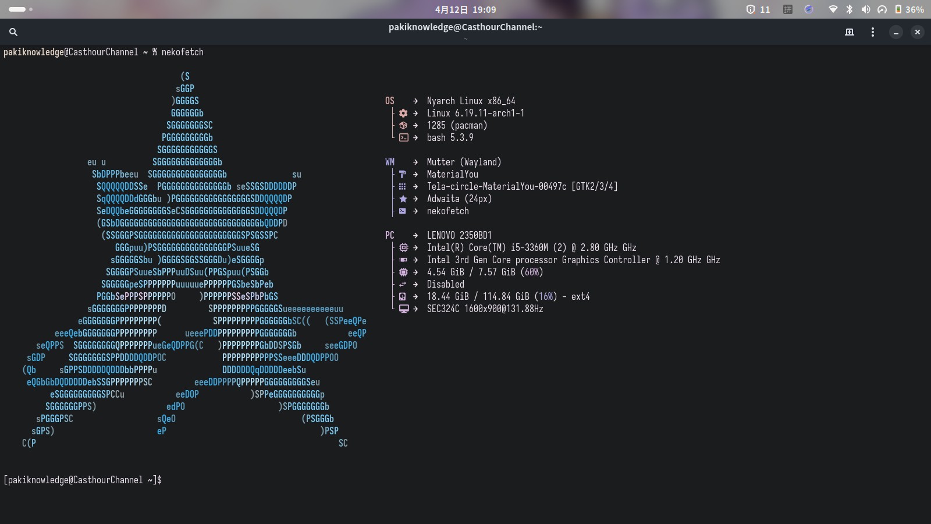The image size is (931, 524).
Task: Open the three-dot terminal menu
Action: [x=872, y=32]
